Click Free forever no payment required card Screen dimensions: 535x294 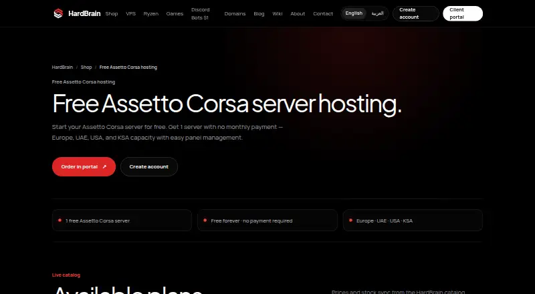coord(267,220)
